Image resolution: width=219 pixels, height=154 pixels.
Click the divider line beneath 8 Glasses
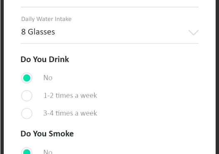click(110, 43)
